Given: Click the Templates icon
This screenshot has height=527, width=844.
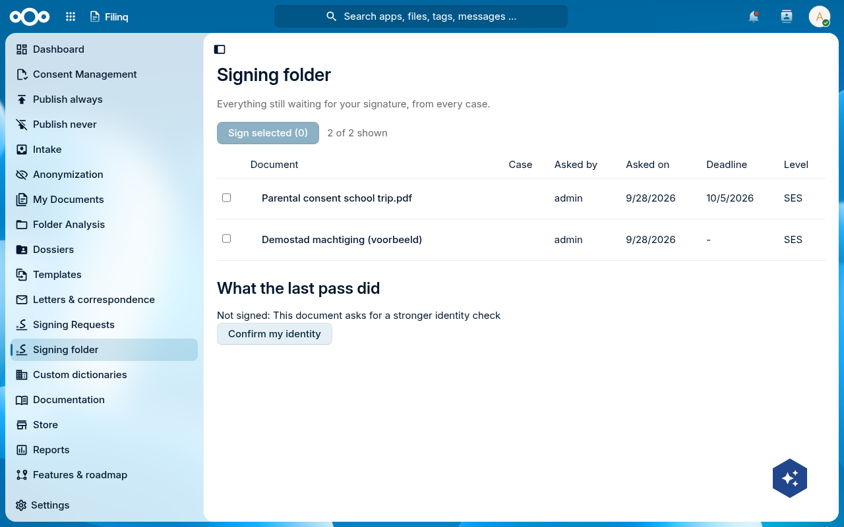Looking at the screenshot, I should [22, 275].
